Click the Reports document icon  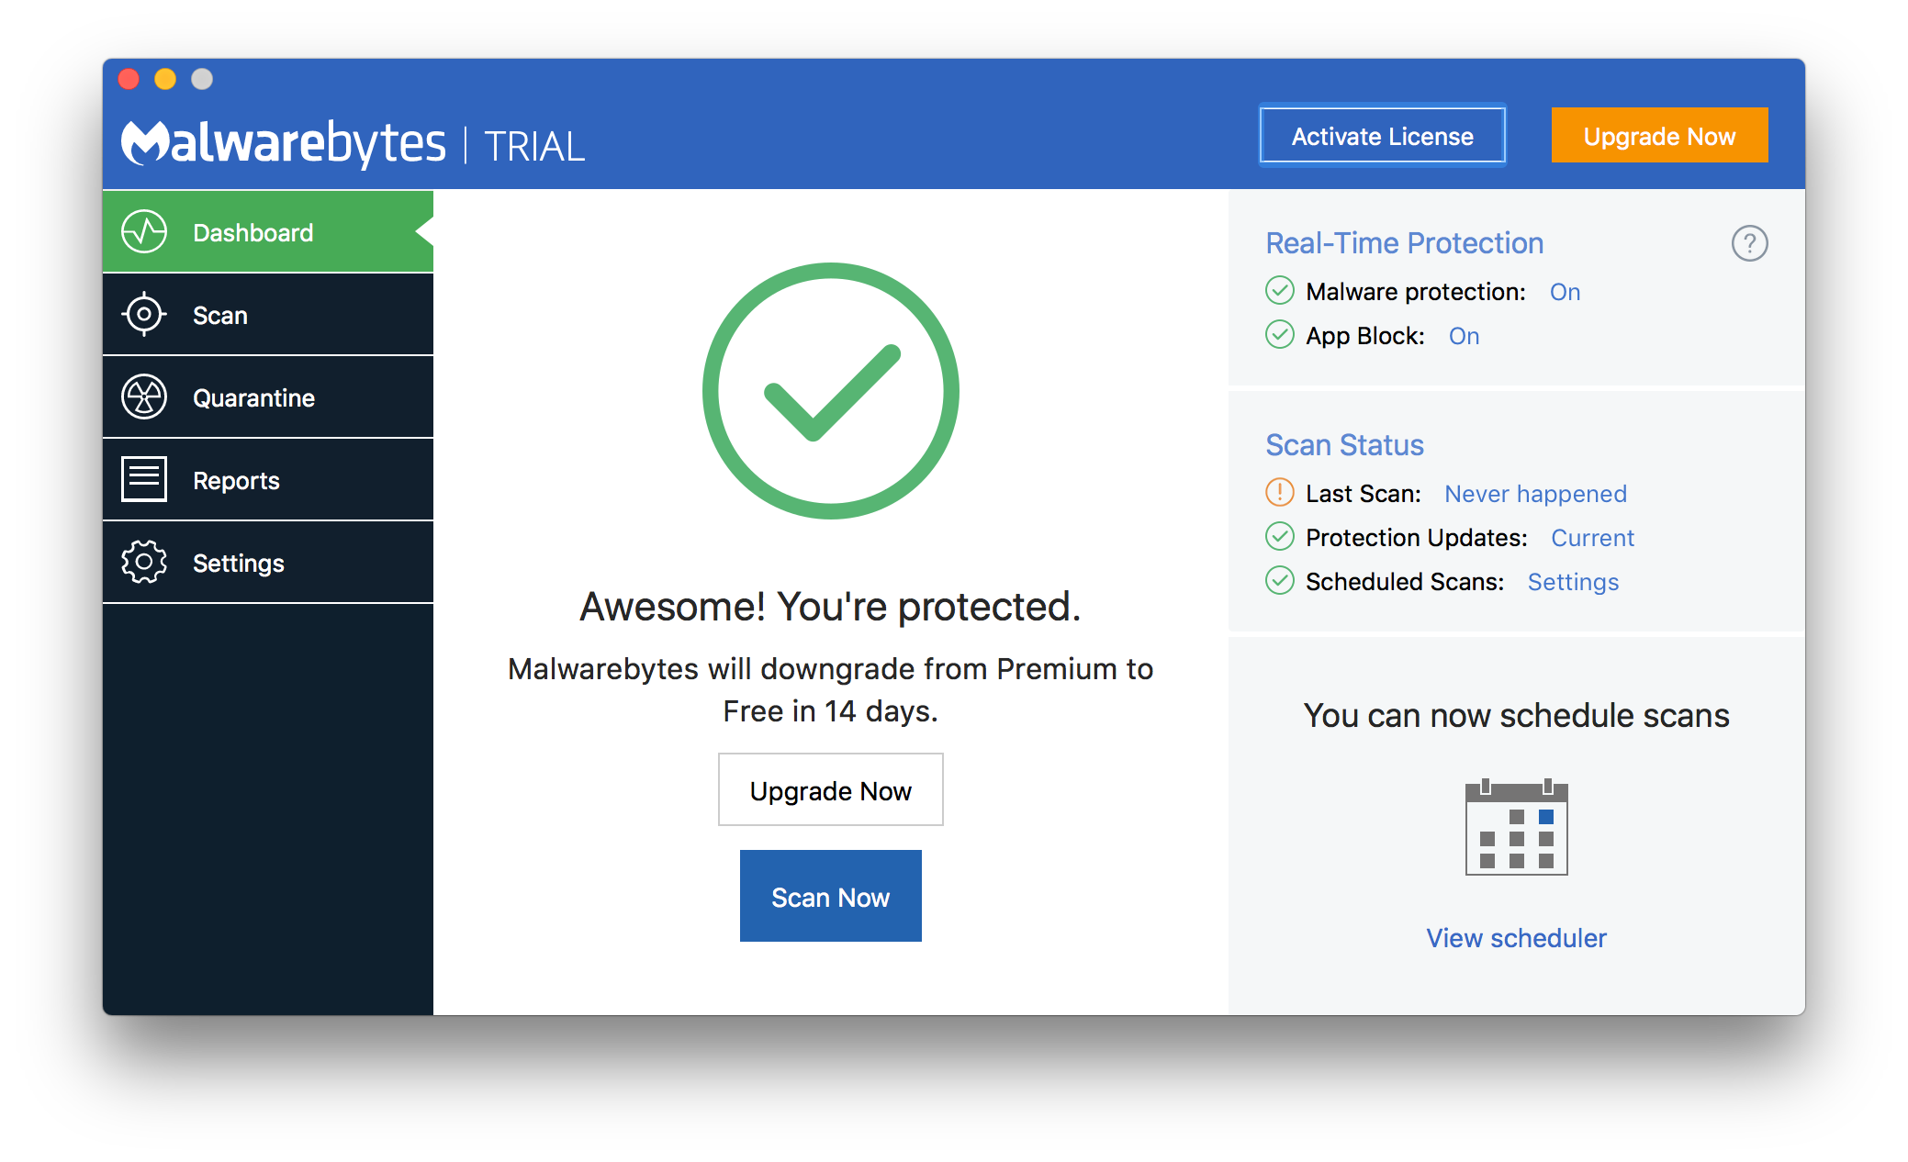(x=144, y=479)
